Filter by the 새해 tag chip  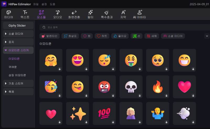click(152, 36)
